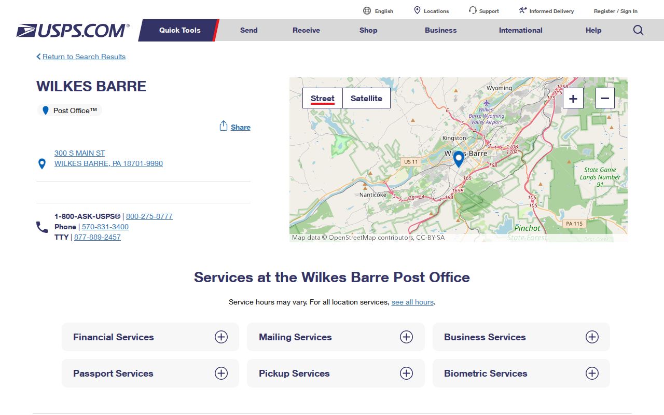664x415 pixels.
Task: Click the 570-831-3400 phone number
Action: tap(105, 227)
